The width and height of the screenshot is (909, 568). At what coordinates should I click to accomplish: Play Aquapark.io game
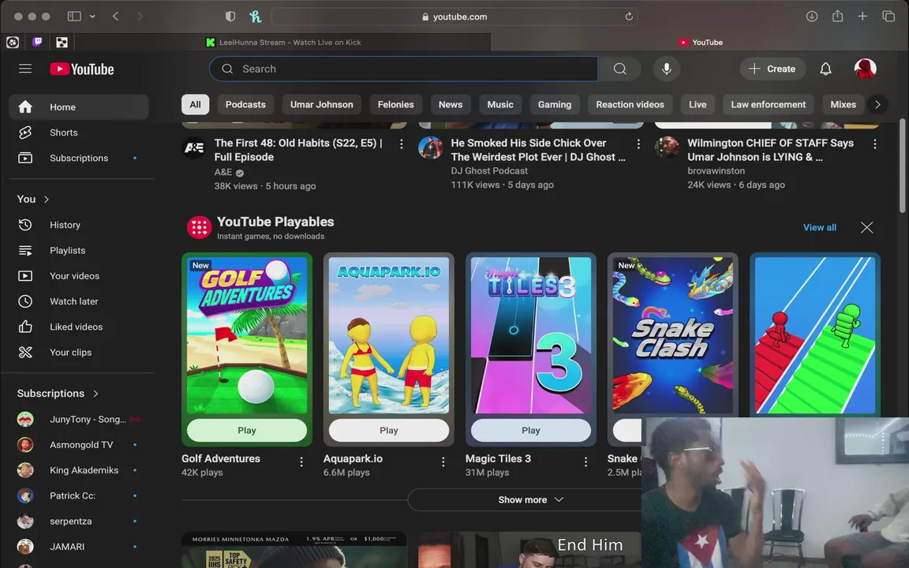tap(388, 430)
